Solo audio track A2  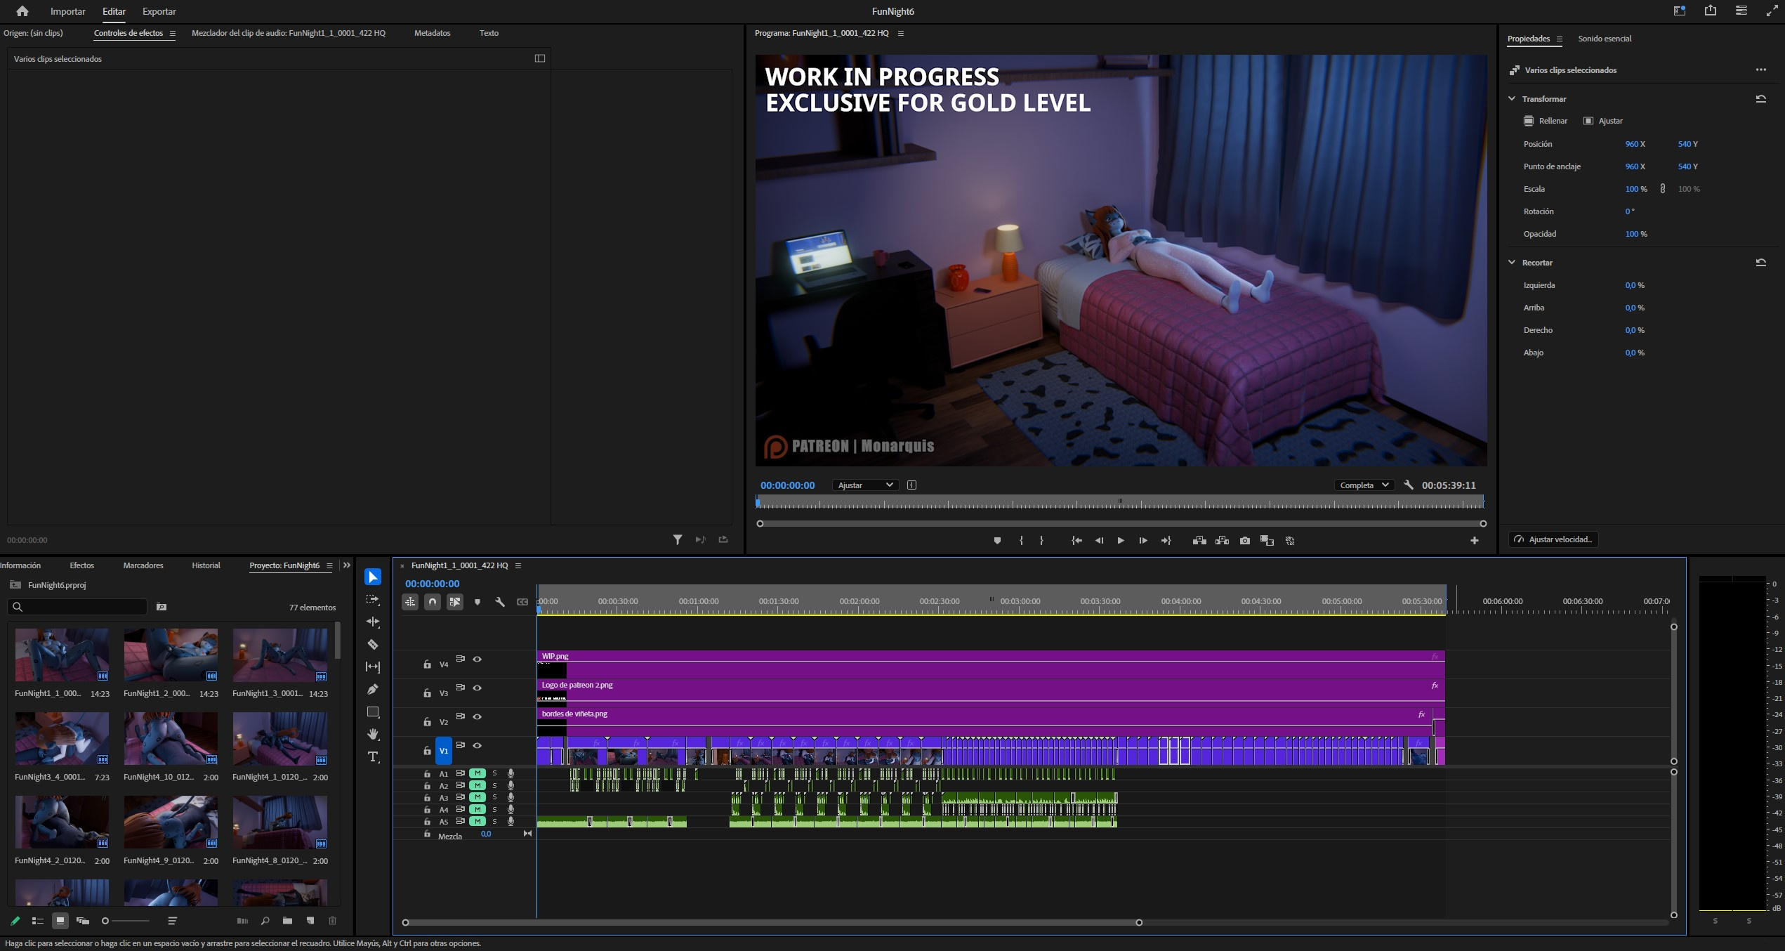(494, 785)
